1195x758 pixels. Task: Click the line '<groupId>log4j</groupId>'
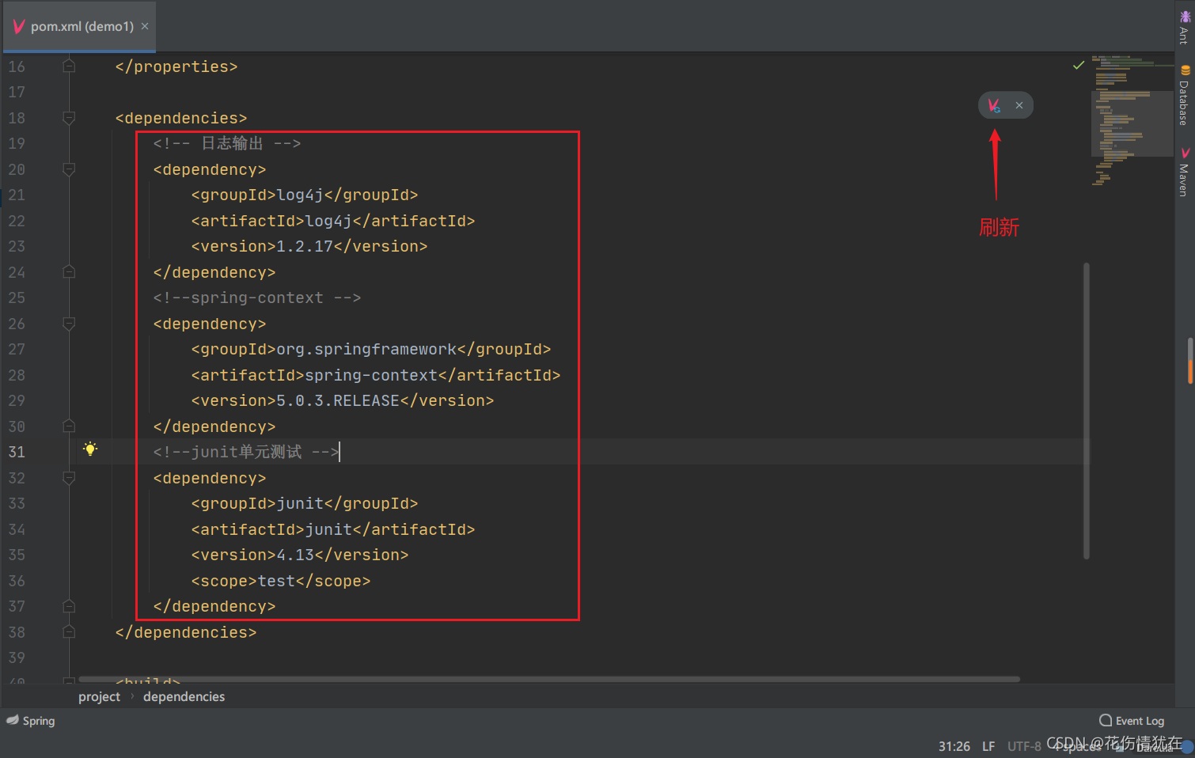pyautogui.click(x=305, y=195)
